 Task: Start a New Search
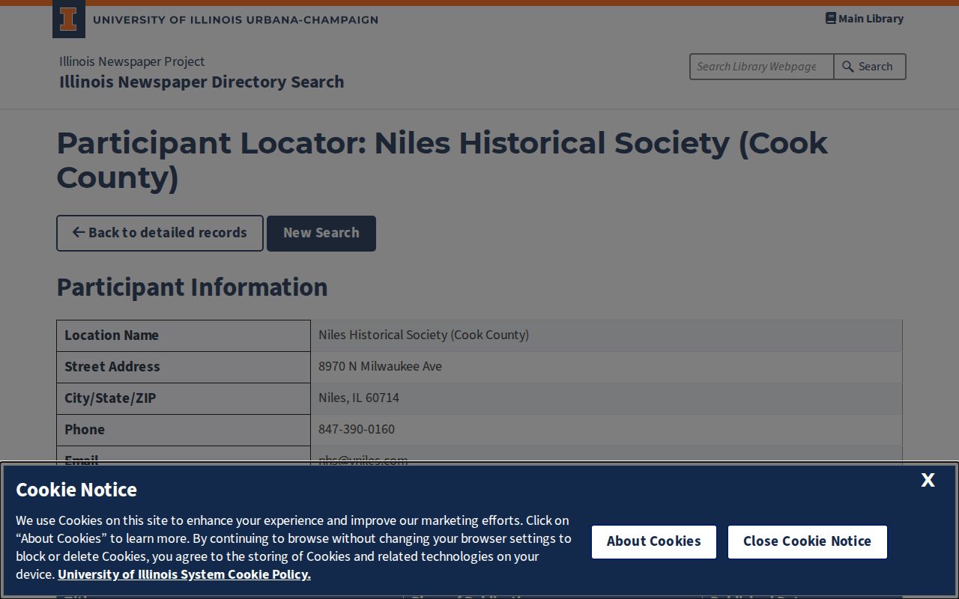[x=321, y=233]
